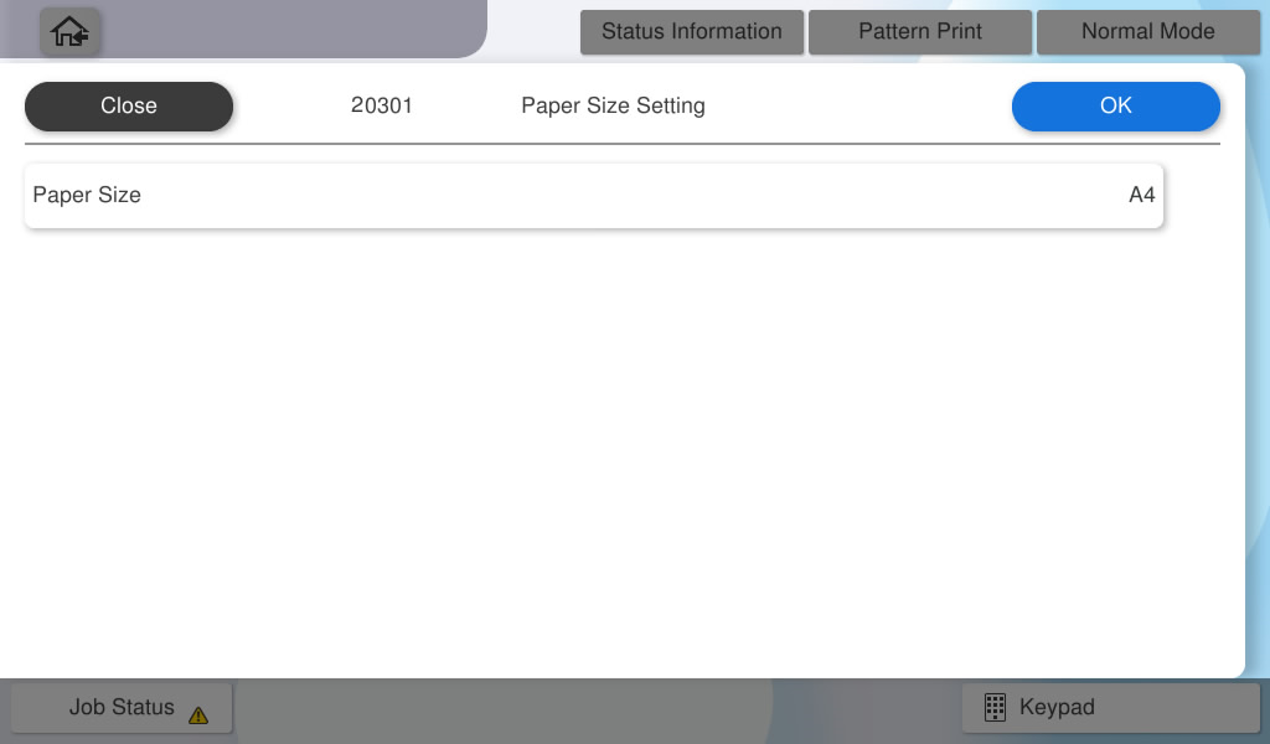This screenshot has height=744, width=1270.
Task: Tap the Keypad button label
Action: pos(1057,707)
